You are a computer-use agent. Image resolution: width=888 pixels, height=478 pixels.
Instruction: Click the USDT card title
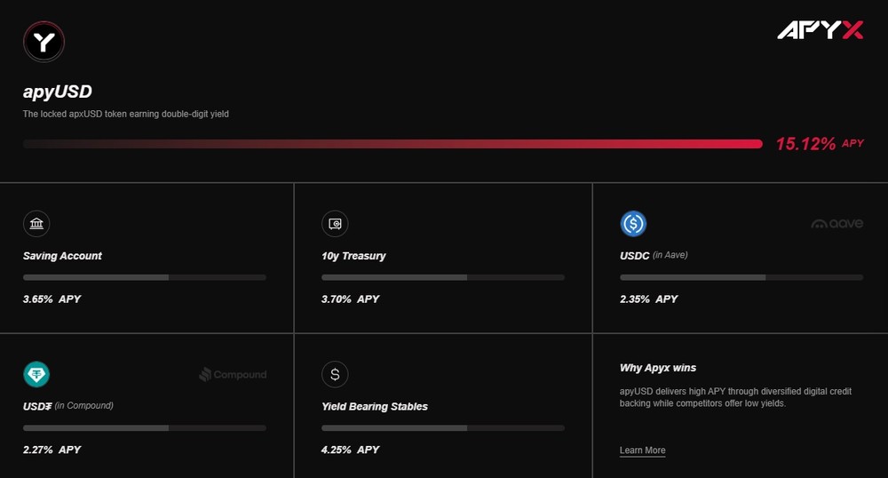point(37,407)
